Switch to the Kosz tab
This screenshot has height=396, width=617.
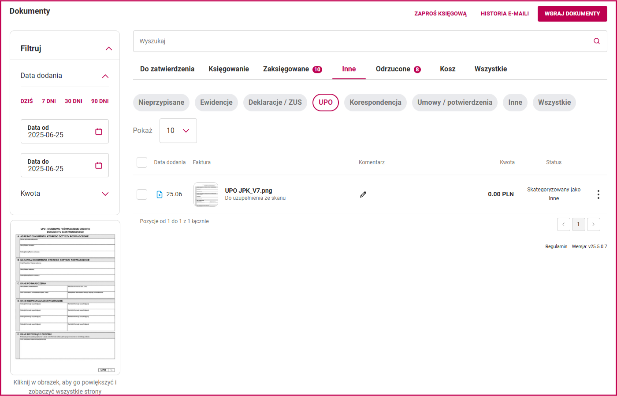pos(448,69)
